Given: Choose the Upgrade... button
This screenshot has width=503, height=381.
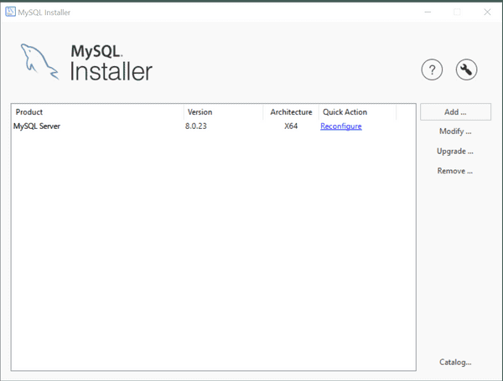Looking at the screenshot, I should pos(455,152).
